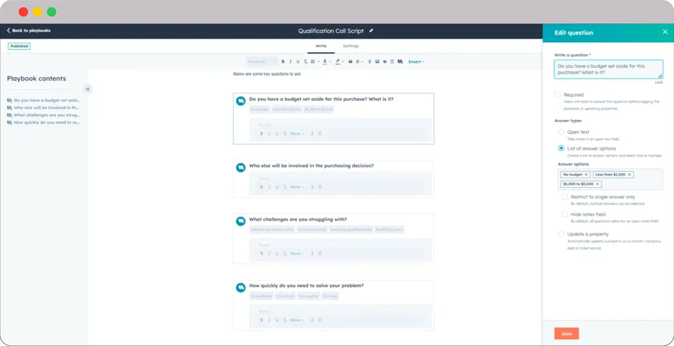Remove the '$1,000 to $5,000' answer option tag
The image size is (674, 346).
[x=597, y=184]
